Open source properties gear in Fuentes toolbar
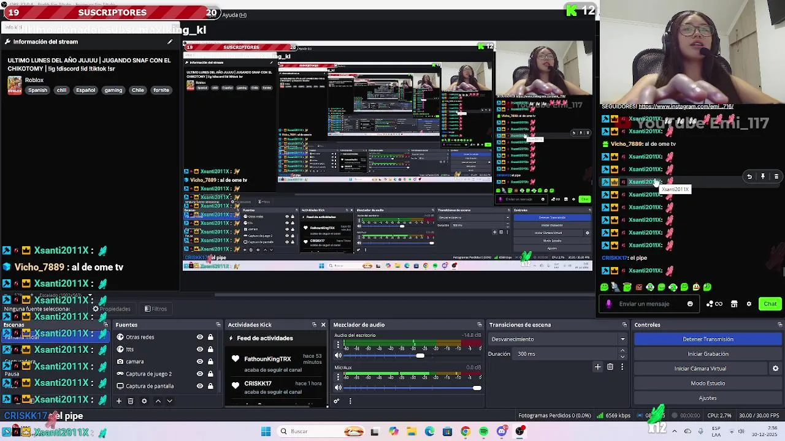This screenshot has height=441, width=785. click(x=144, y=401)
